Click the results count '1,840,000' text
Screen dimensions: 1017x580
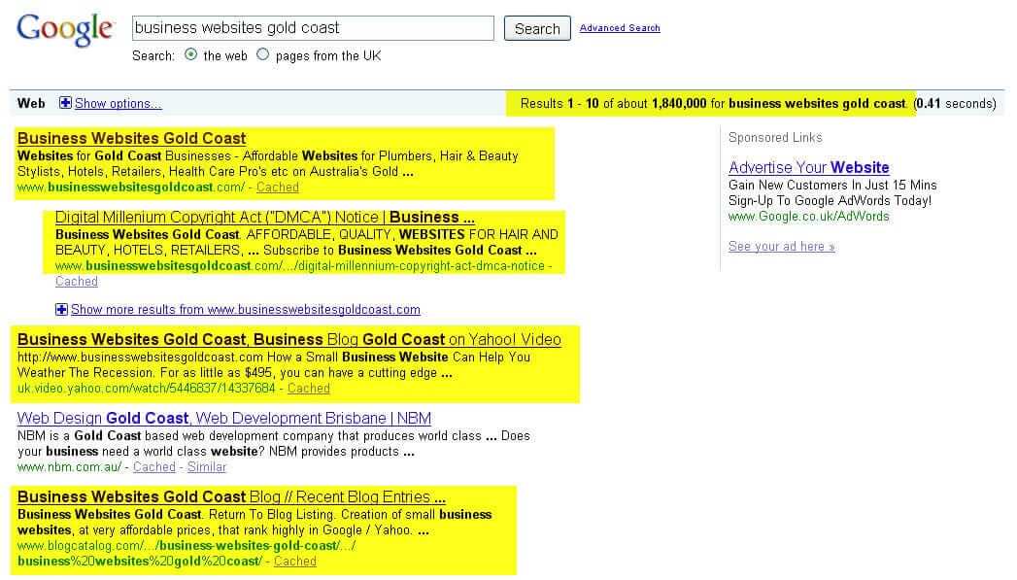point(679,103)
